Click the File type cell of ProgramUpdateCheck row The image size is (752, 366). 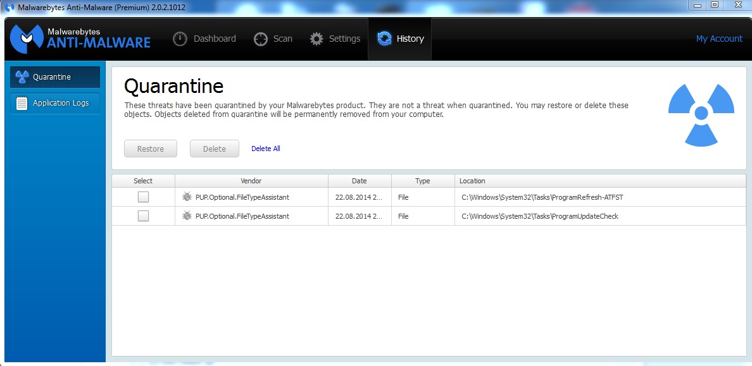point(423,216)
